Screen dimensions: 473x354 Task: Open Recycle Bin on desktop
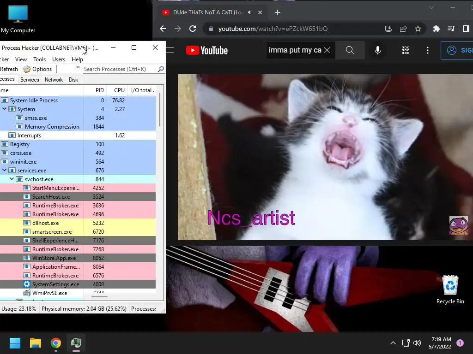click(x=450, y=289)
